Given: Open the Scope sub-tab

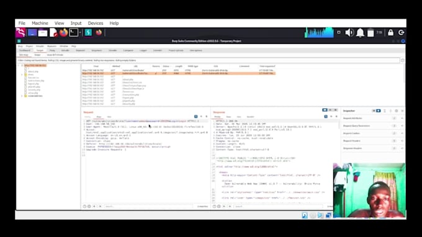Looking at the screenshot, I should pos(37,54).
